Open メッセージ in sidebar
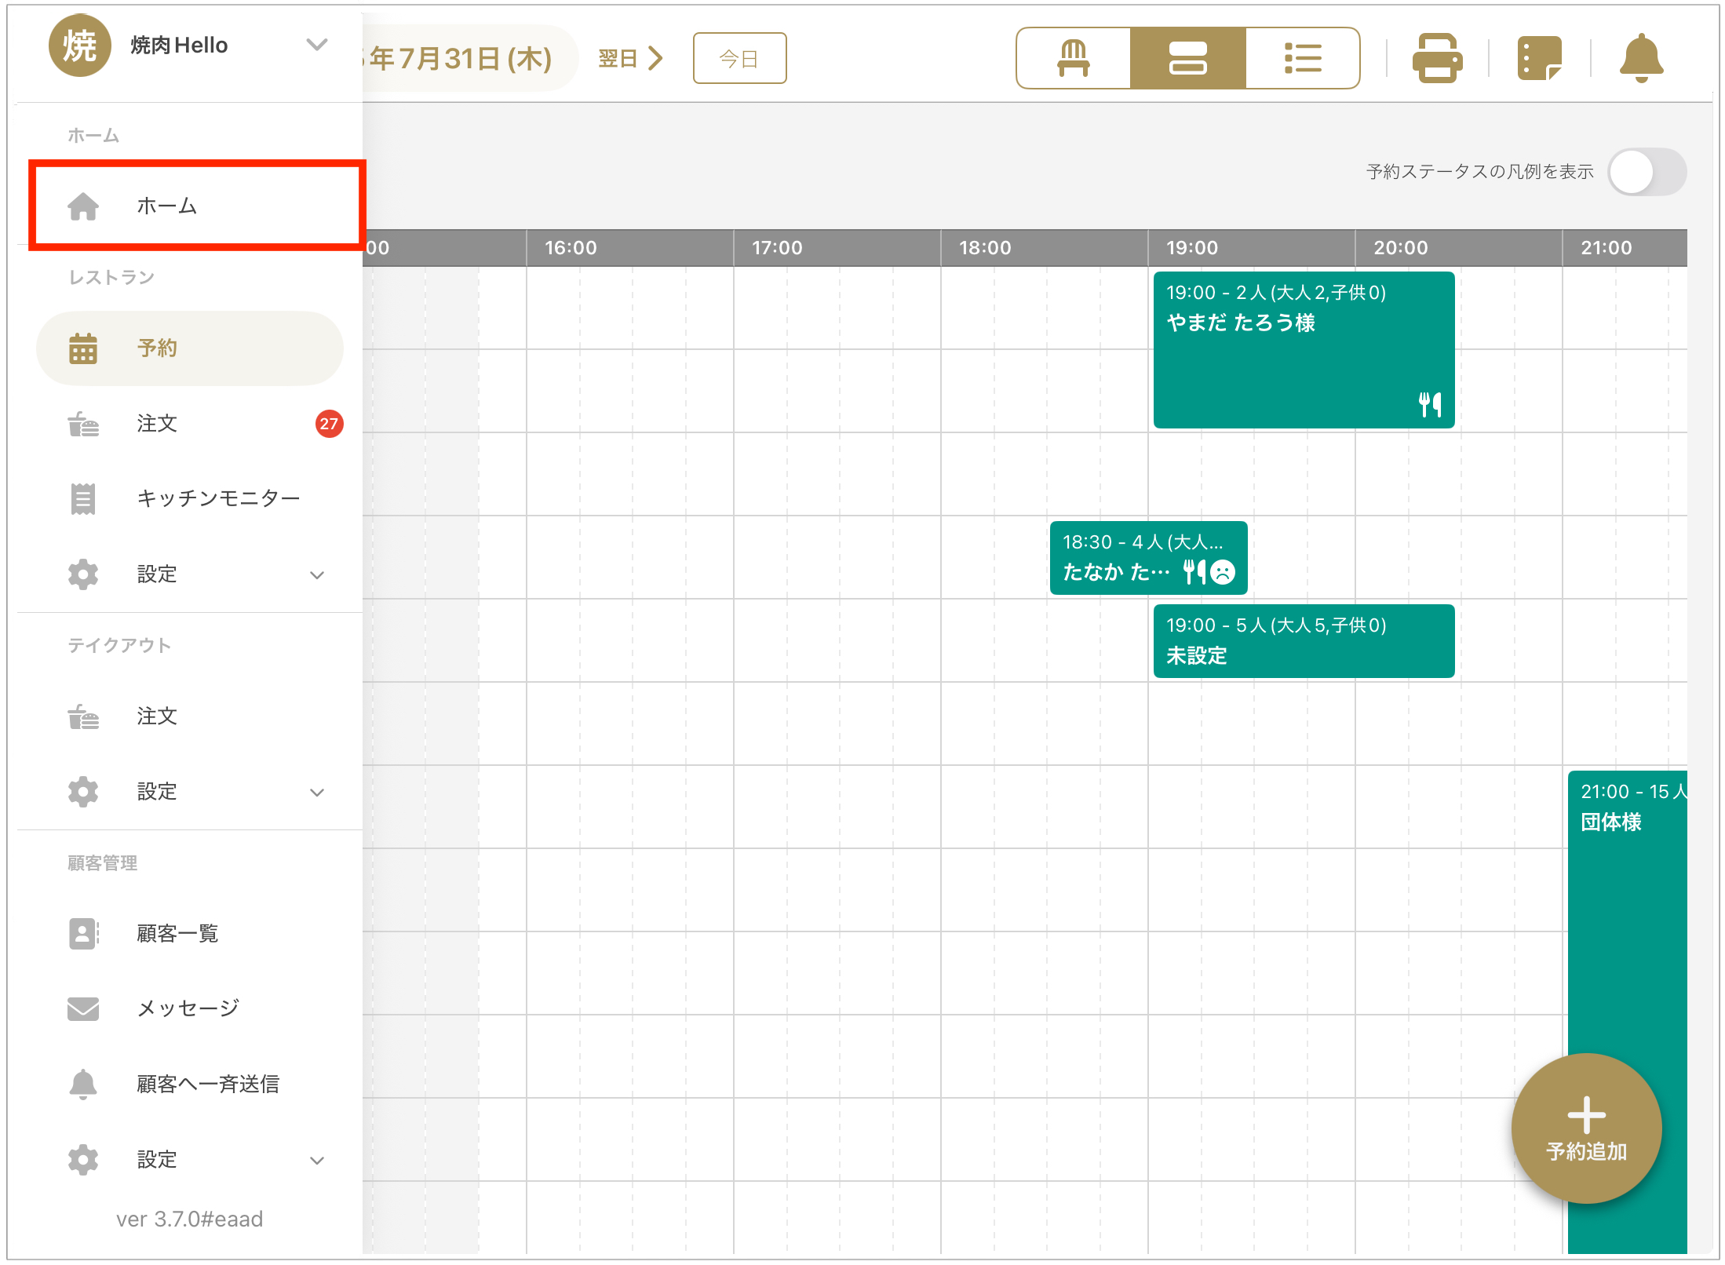 click(188, 1008)
